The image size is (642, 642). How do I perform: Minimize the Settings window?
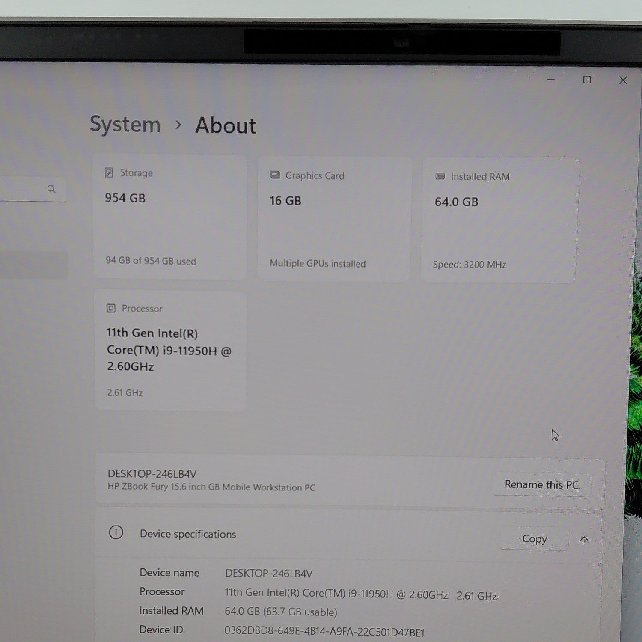(551, 80)
